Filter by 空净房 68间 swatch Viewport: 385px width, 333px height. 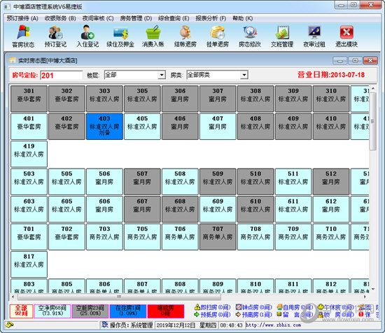click(52, 311)
